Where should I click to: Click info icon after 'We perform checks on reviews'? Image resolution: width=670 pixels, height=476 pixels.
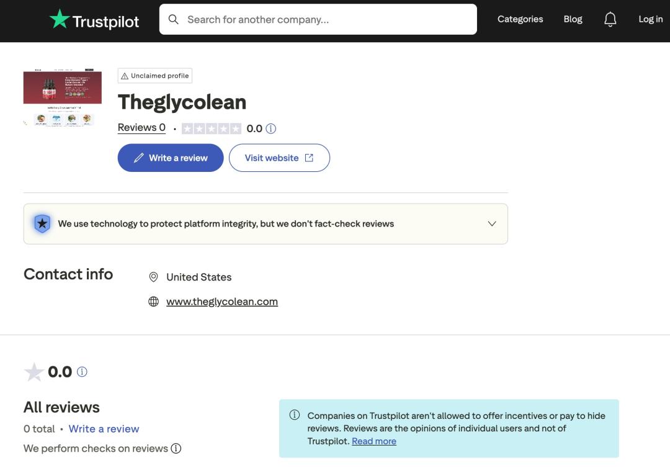pyautogui.click(x=176, y=448)
